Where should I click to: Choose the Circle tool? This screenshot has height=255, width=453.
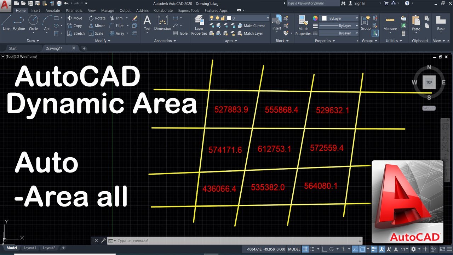click(x=33, y=23)
